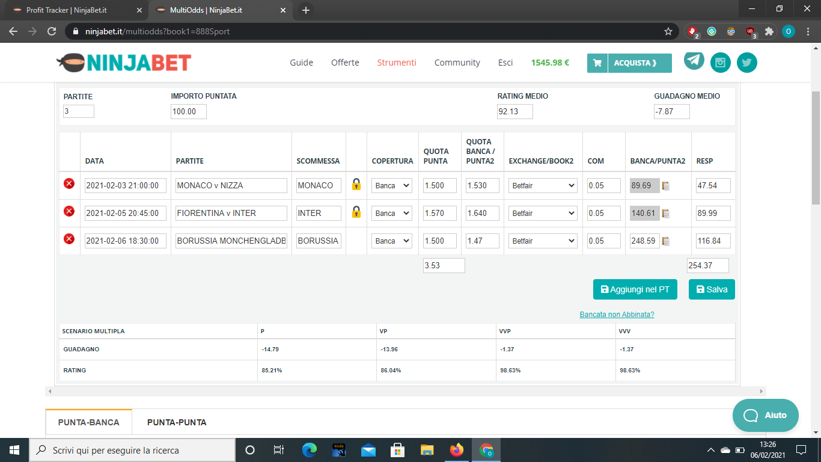
Task: Open the Windows notification center
Action: [801, 450]
